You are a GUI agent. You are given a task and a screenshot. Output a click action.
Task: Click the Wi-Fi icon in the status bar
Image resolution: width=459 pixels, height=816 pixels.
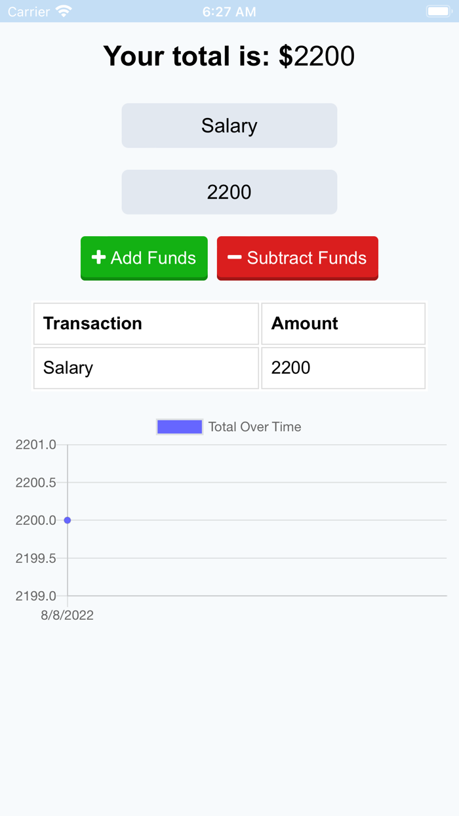coord(62,10)
